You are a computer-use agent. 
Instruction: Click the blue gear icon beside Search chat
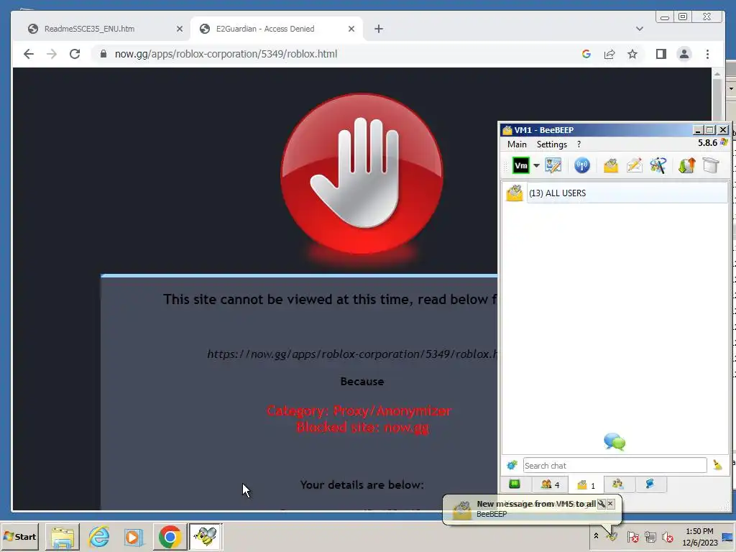[x=512, y=465]
